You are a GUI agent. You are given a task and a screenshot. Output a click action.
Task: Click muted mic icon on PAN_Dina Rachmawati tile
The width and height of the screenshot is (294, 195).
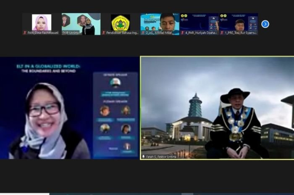(25, 33)
